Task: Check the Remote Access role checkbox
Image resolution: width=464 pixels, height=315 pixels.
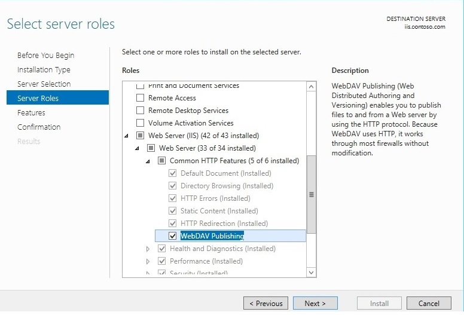Action: [x=140, y=98]
